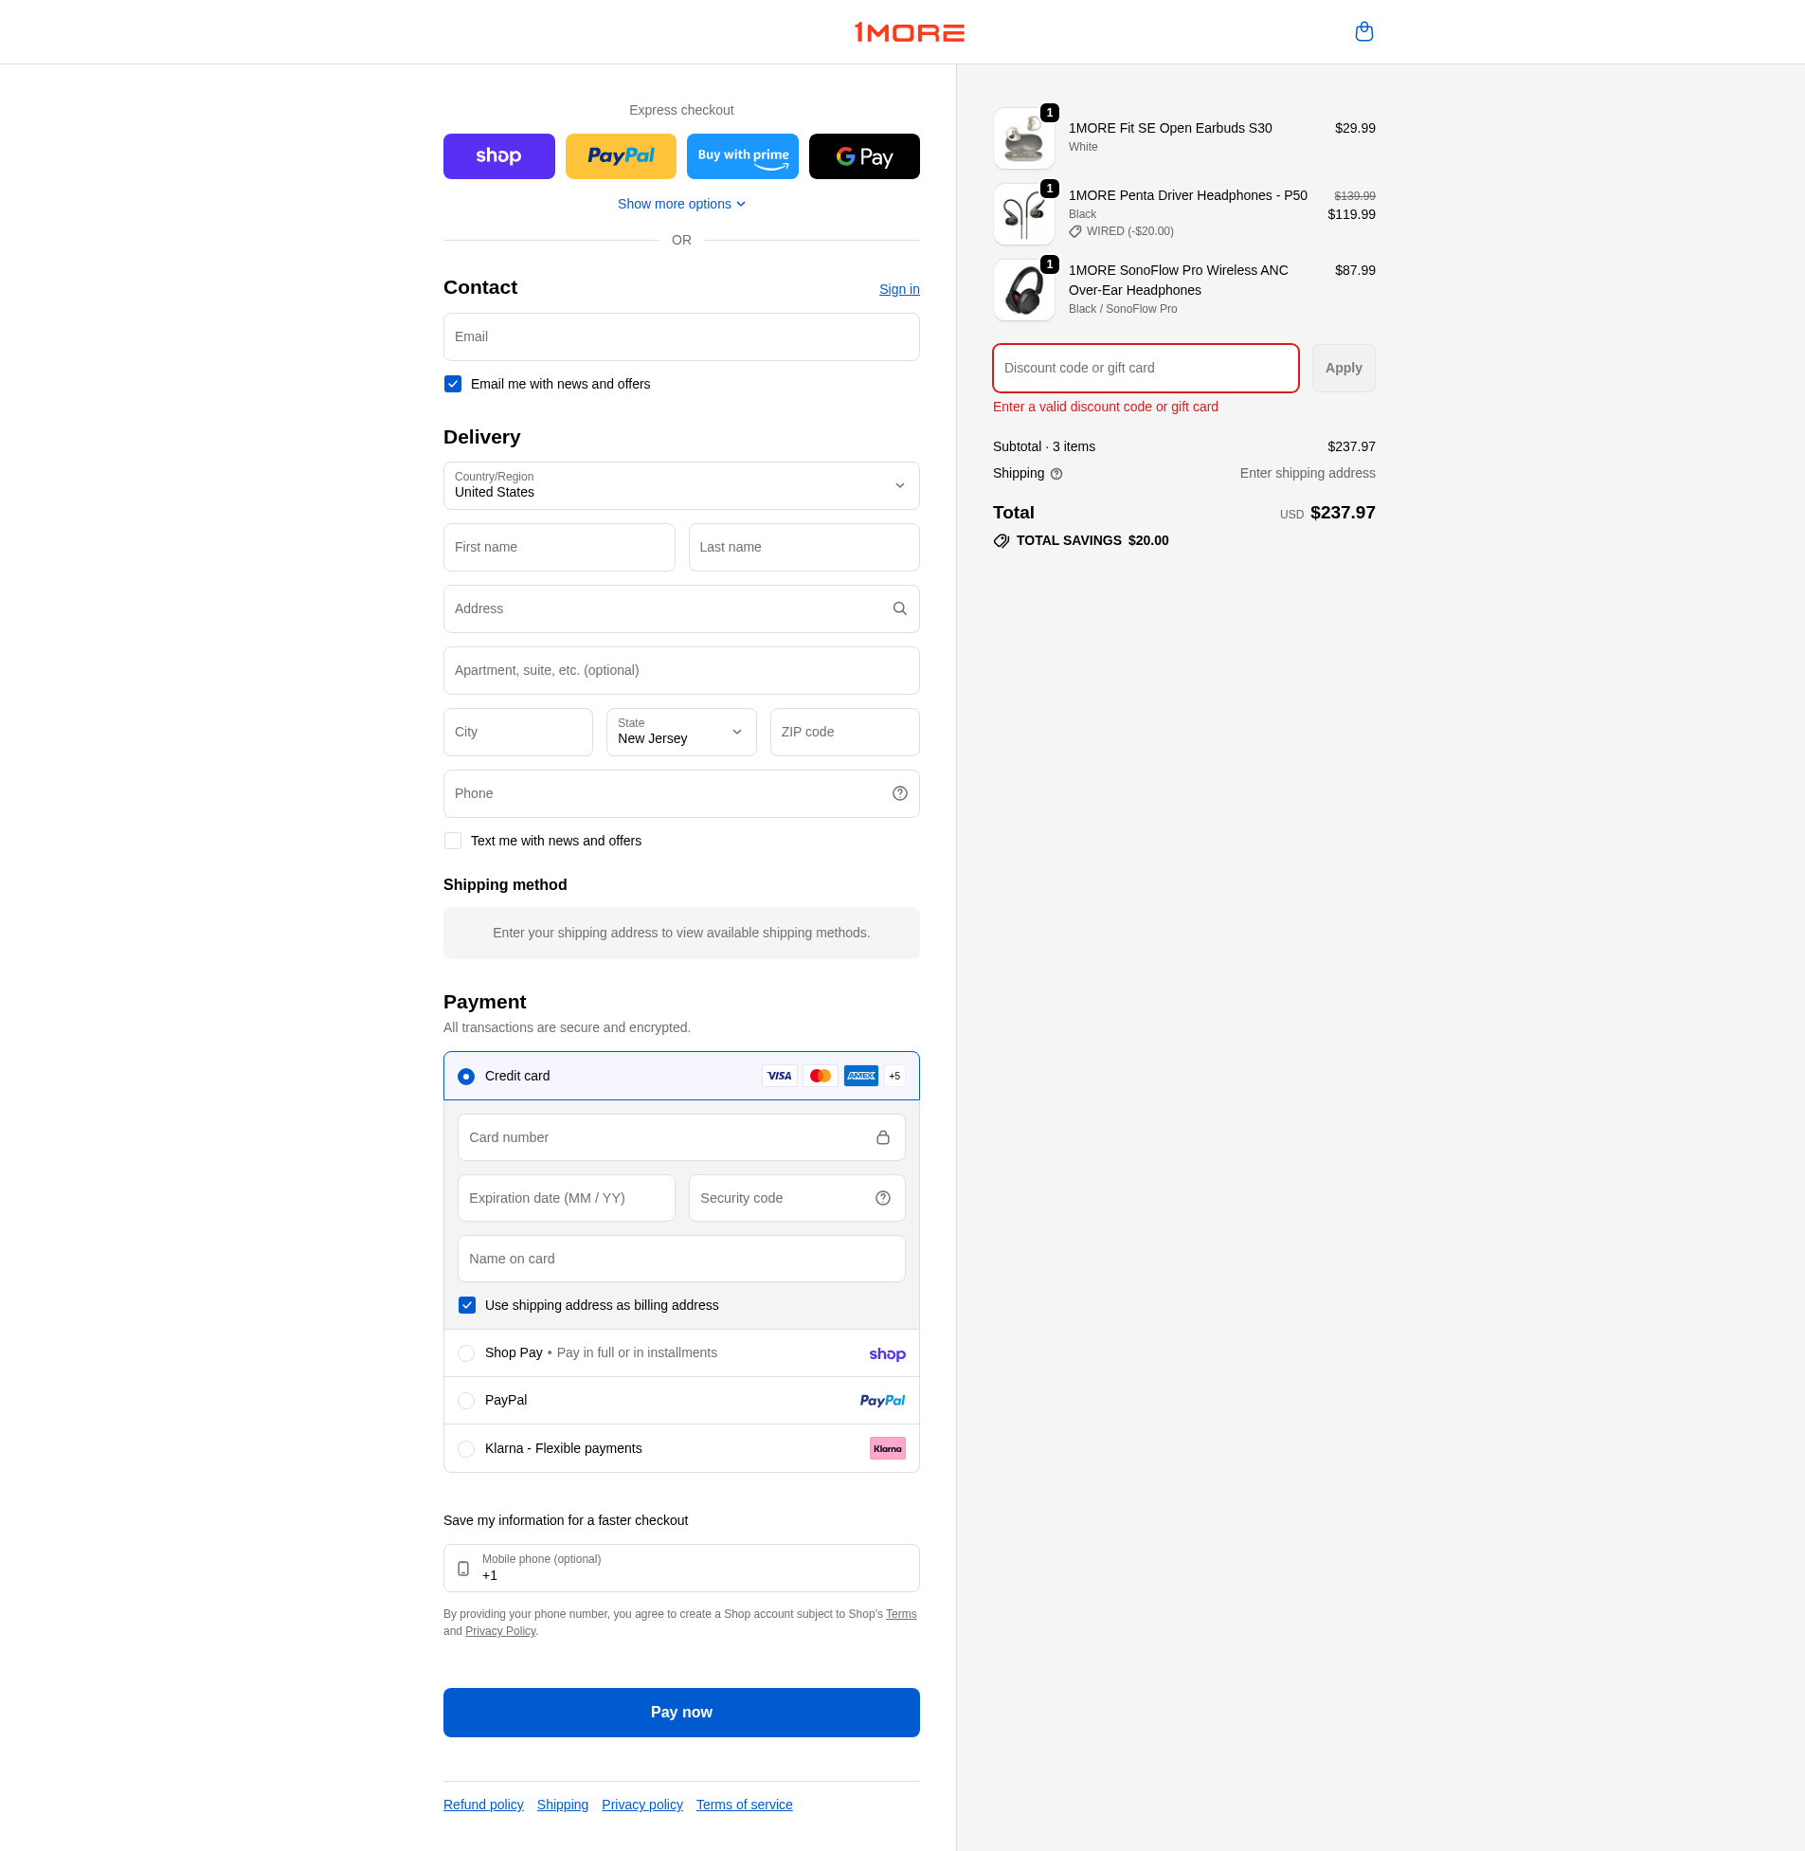Click the address search magnifier icon
1805x1851 pixels.
[x=898, y=608]
